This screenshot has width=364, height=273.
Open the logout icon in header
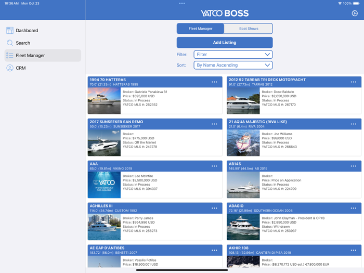click(x=355, y=14)
